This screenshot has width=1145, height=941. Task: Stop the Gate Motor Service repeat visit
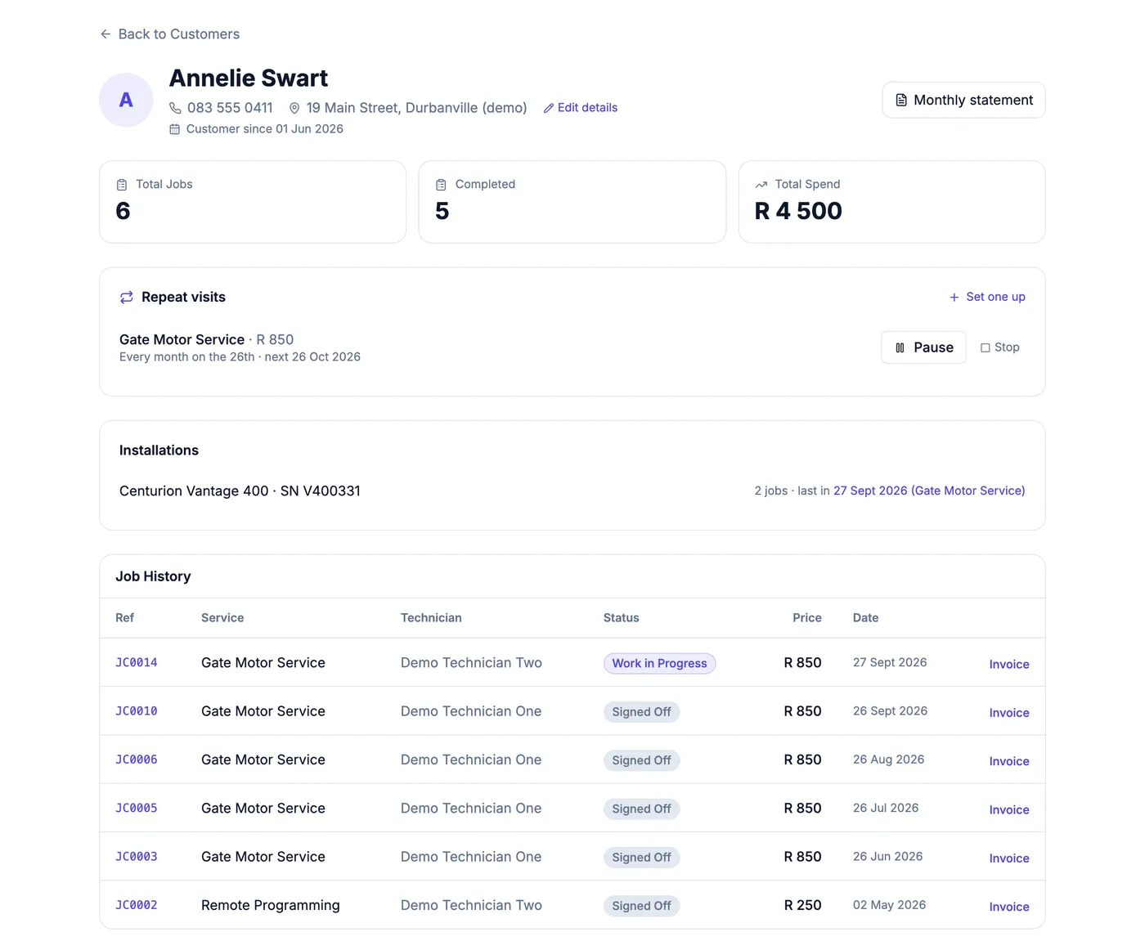coord(1000,347)
